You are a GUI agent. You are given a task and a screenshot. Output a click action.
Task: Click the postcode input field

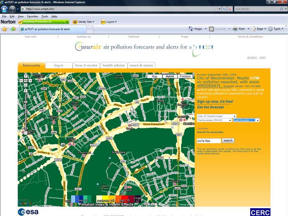[x=209, y=141]
